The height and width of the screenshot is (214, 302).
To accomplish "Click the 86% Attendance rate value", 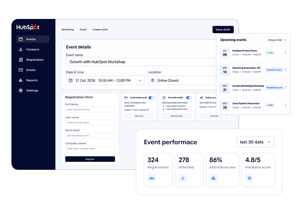I will (216, 160).
